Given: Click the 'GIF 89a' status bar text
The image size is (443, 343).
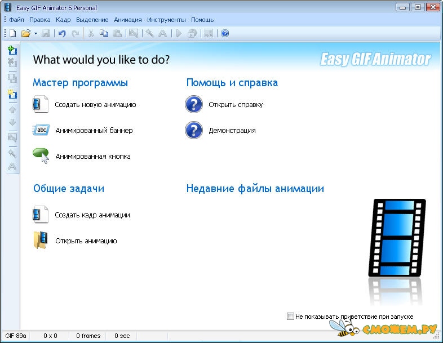Looking at the screenshot, I should (16, 336).
